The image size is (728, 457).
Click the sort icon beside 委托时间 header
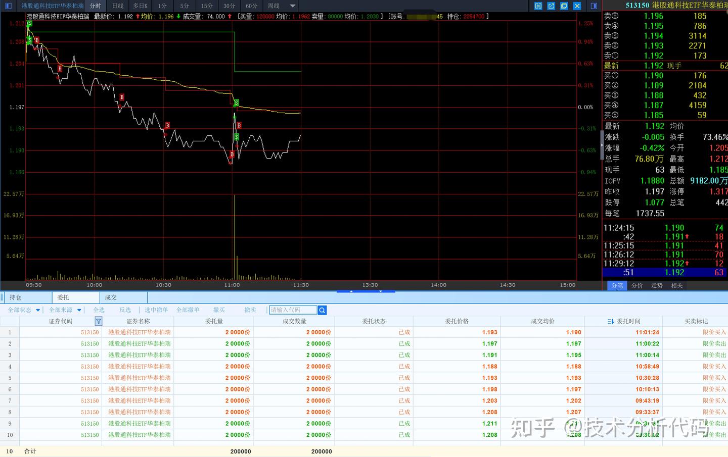(x=610, y=321)
